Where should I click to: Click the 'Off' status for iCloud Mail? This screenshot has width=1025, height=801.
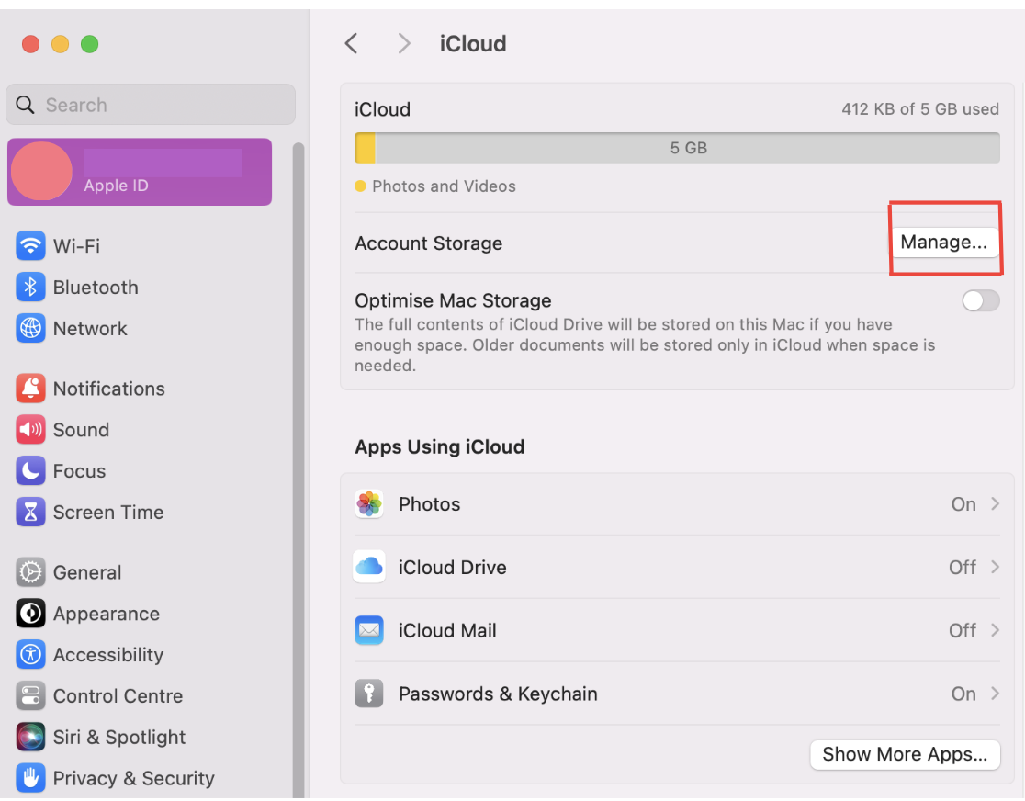[x=963, y=630]
